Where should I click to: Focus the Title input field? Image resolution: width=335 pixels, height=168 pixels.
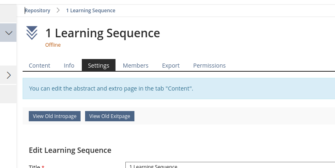(230, 166)
